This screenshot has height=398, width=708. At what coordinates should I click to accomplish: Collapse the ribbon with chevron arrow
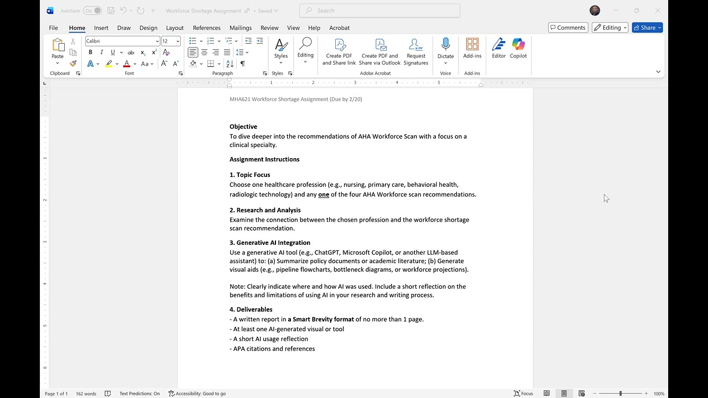(x=658, y=72)
